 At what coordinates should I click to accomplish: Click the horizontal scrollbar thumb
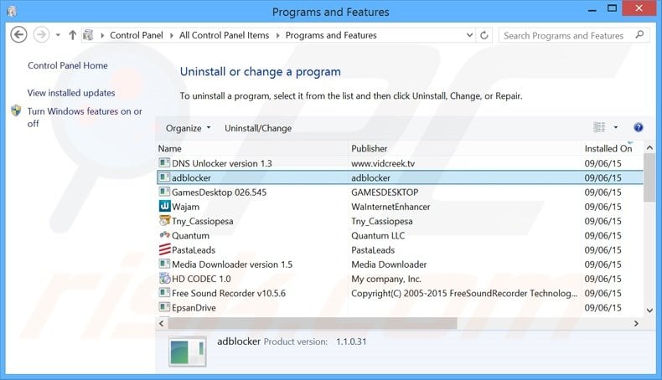click(x=313, y=323)
